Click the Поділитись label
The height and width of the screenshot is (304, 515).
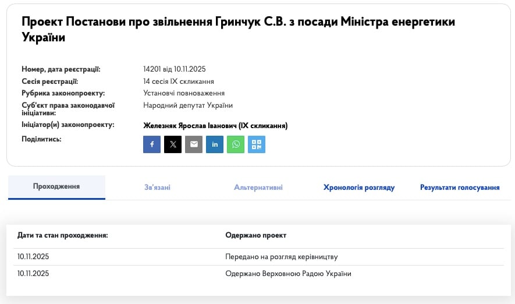click(41, 139)
